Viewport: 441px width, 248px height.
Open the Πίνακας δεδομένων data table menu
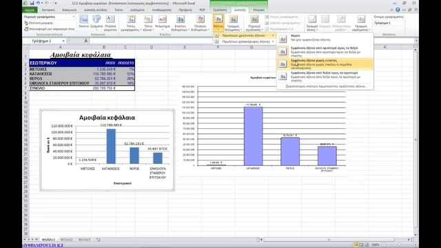tap(201, 23)
